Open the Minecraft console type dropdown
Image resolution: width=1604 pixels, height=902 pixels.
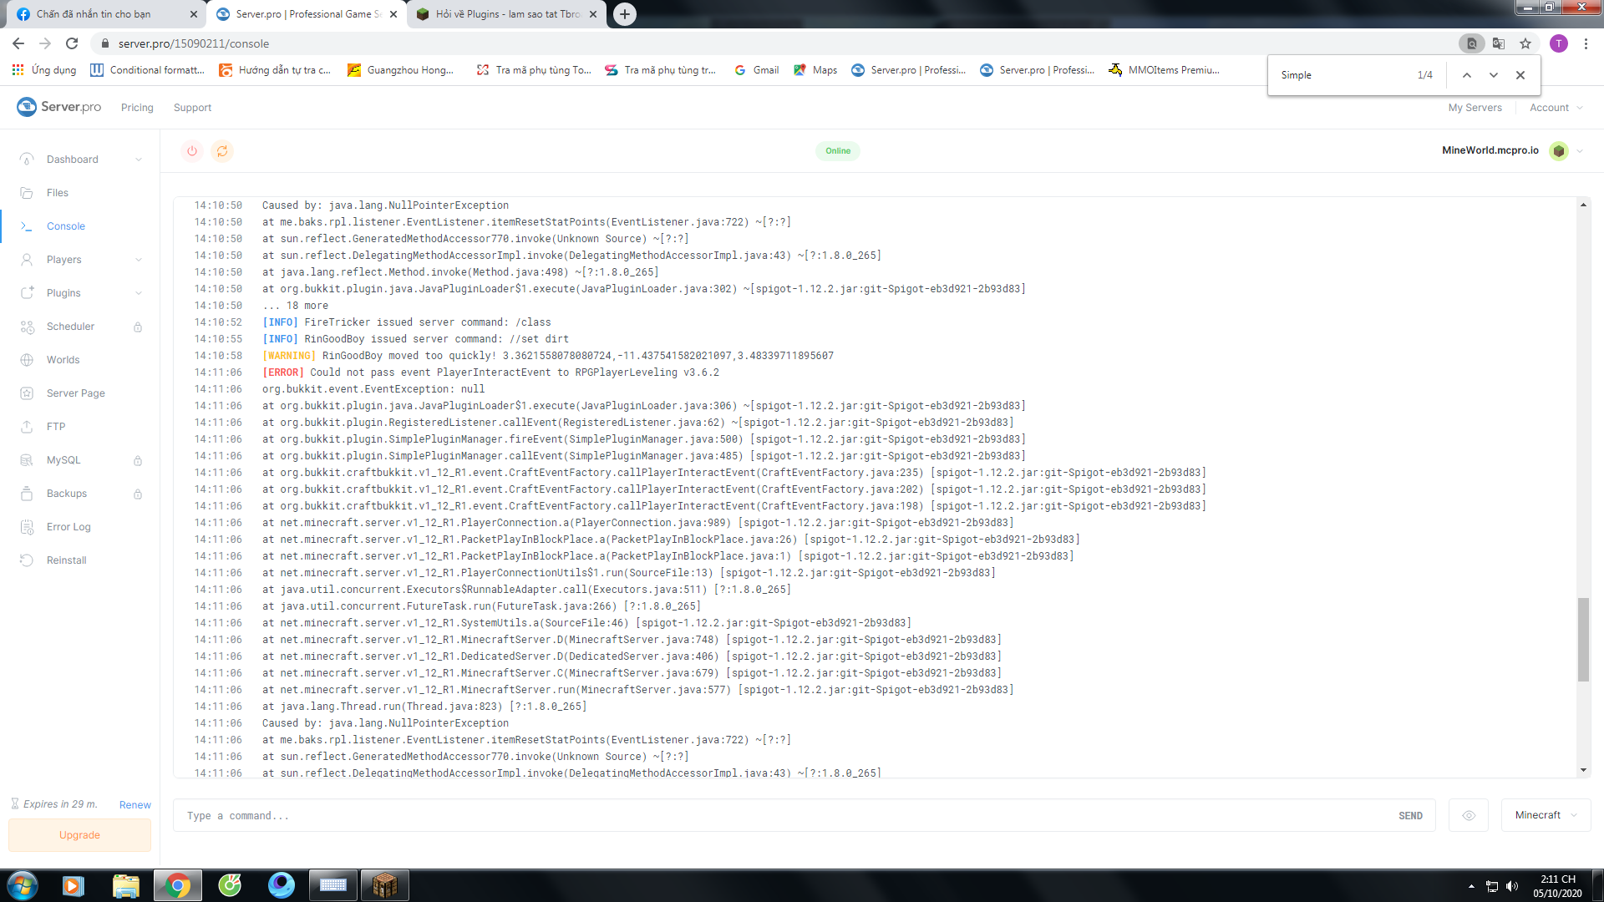[x=1546, y=815]
